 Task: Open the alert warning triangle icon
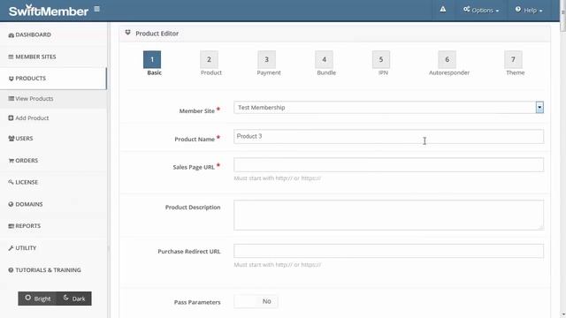tap(443, 10)
